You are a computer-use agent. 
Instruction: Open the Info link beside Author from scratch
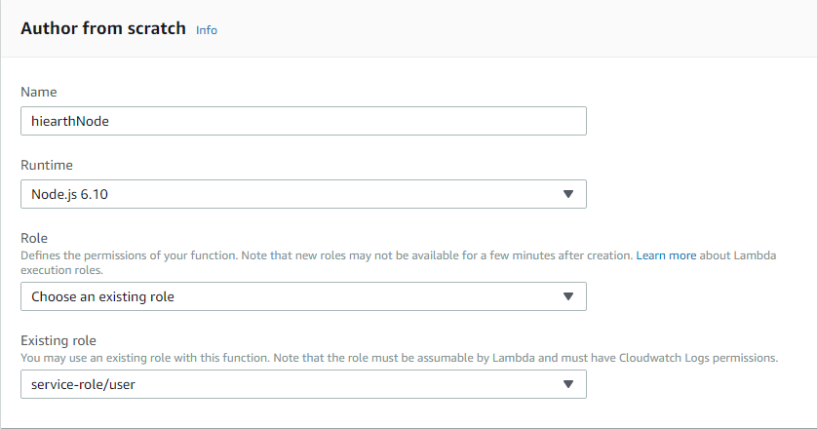tap(207, 30)
